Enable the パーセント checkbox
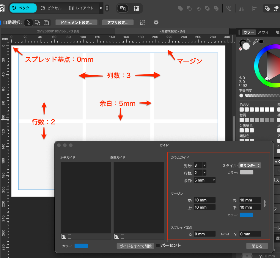The image size is (280, 258). click(x=158, y=246)
